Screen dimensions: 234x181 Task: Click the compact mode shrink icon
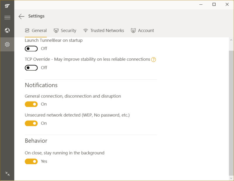click(8, 174)
